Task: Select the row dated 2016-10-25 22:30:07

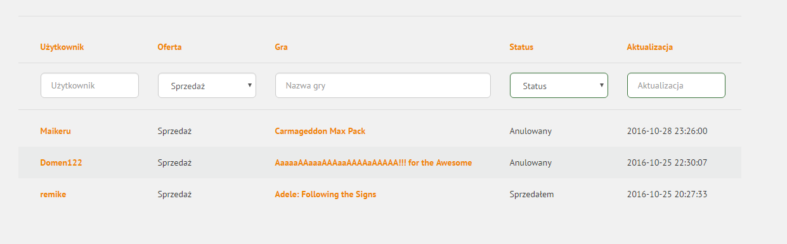Action: (380, 162)
